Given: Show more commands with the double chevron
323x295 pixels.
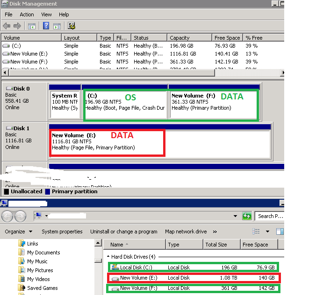Looking at the screenshot, I should pos(215,232).
